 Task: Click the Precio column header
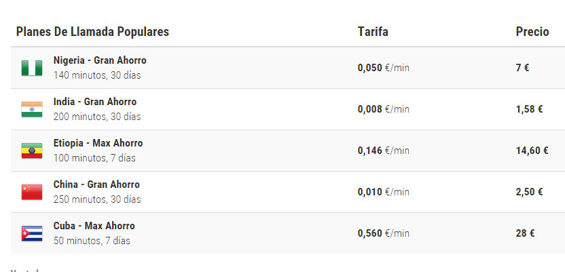pos(532,32)
